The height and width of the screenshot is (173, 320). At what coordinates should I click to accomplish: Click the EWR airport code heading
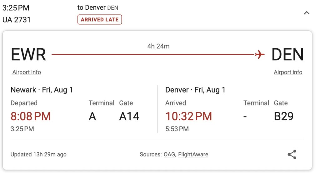coord(28,54)
